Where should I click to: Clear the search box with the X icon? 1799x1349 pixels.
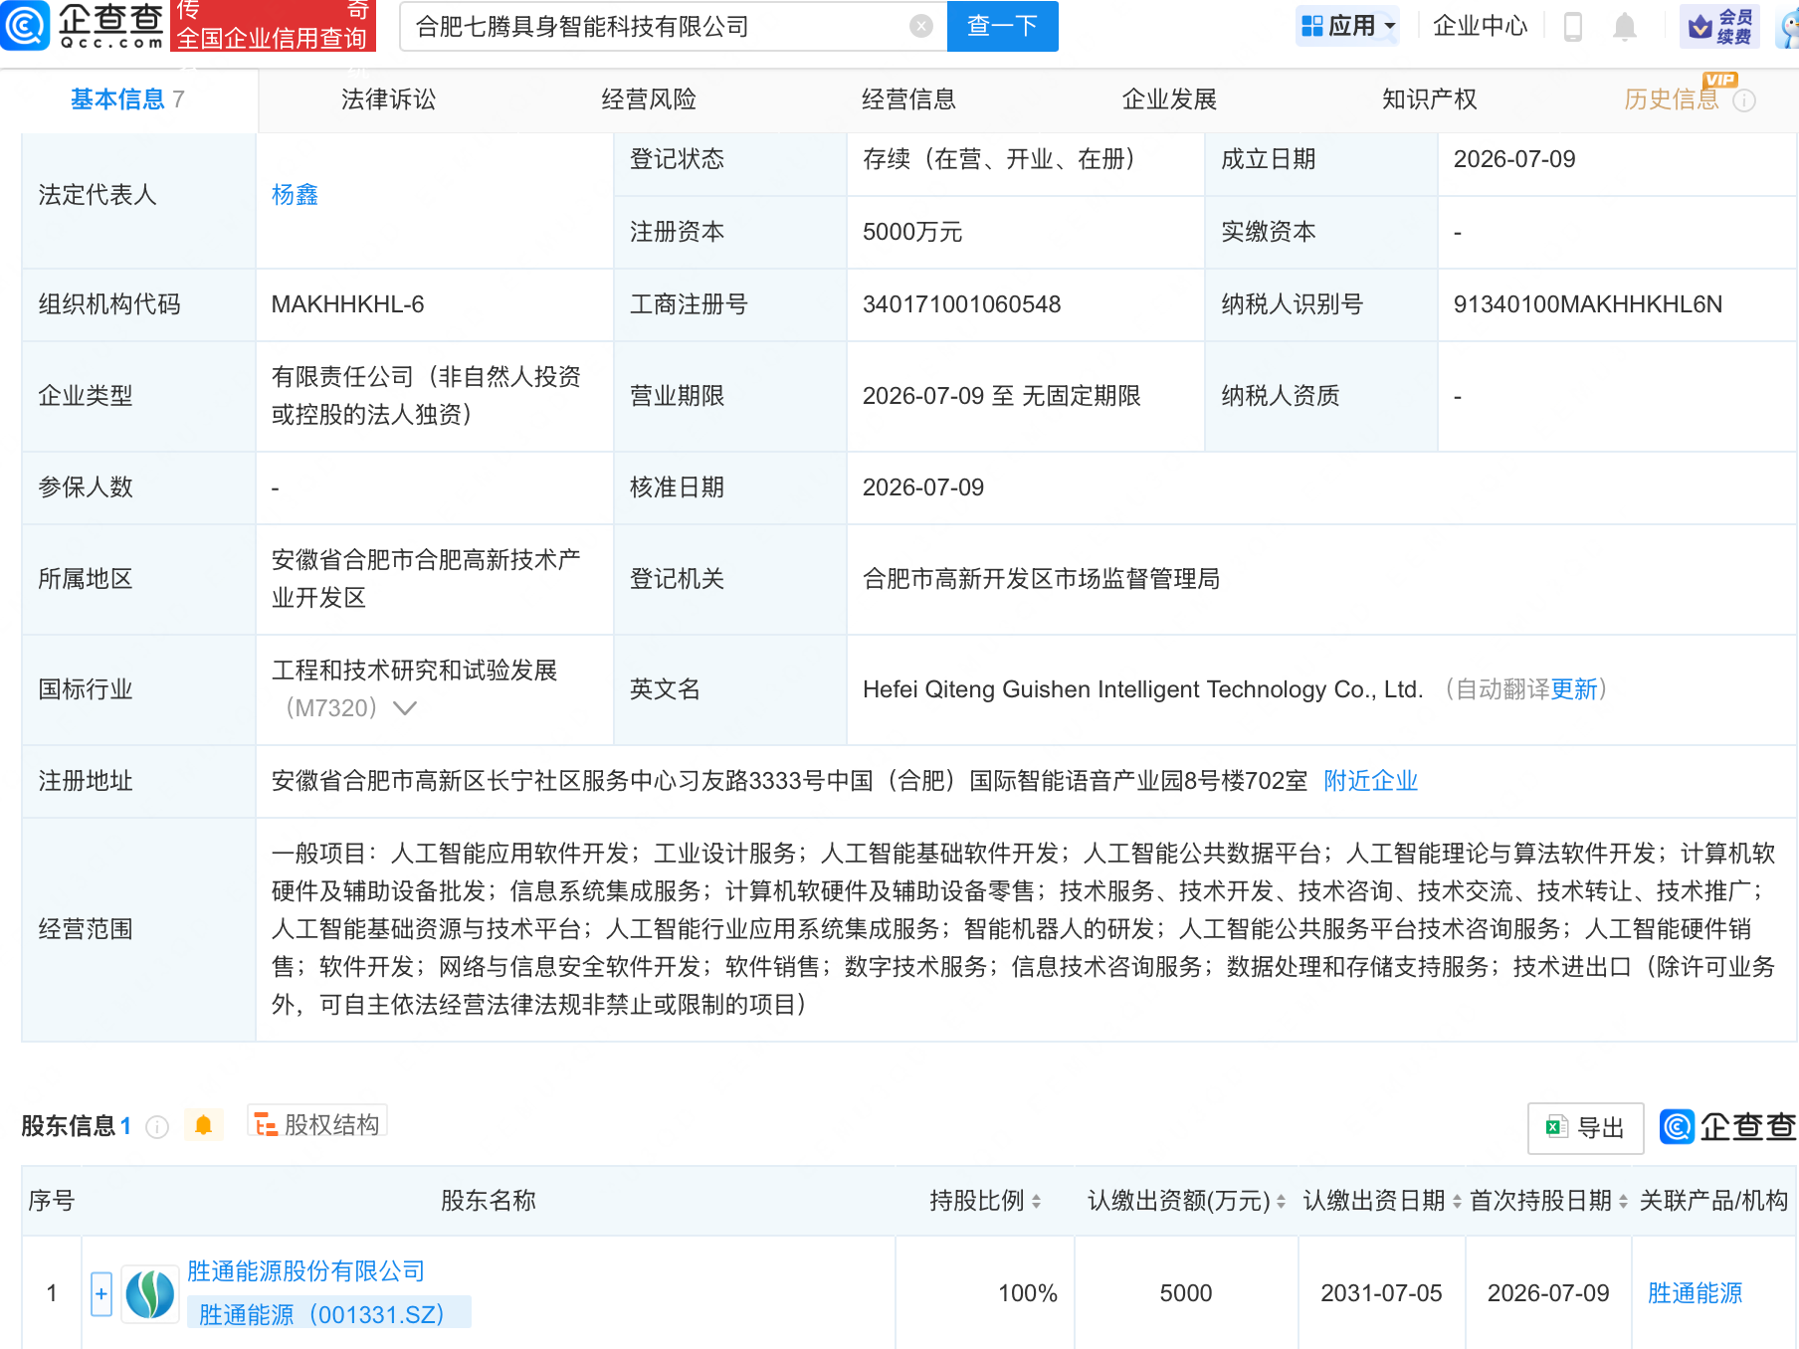tap(921, 26)
